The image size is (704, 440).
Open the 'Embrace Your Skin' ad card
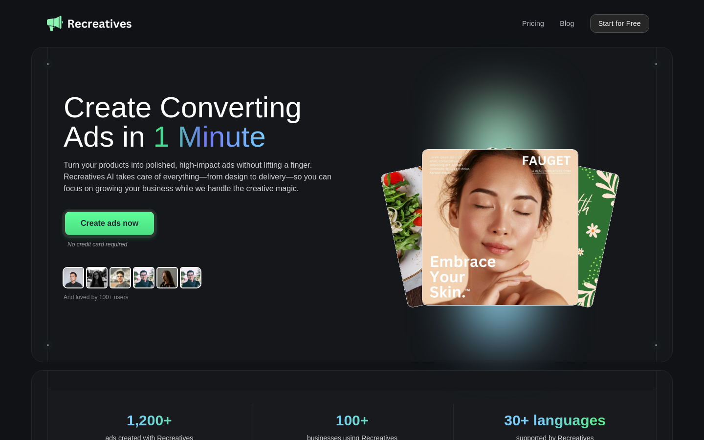click(x=500, y=227)
